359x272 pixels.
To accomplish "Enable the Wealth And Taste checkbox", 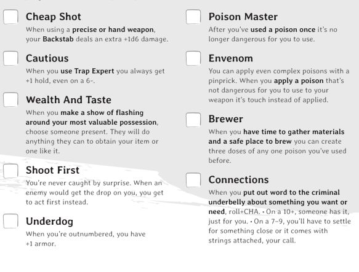I will point(10,100).
